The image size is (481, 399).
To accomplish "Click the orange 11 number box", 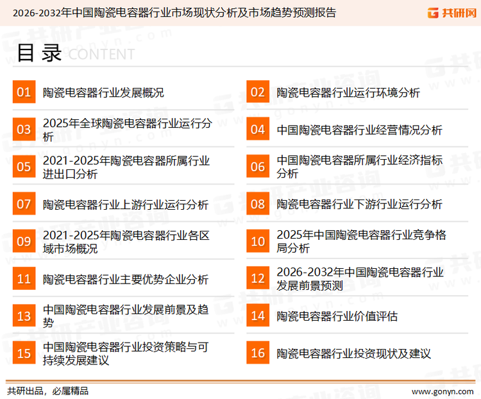I will pyautogui.click(x=24, y=278).
